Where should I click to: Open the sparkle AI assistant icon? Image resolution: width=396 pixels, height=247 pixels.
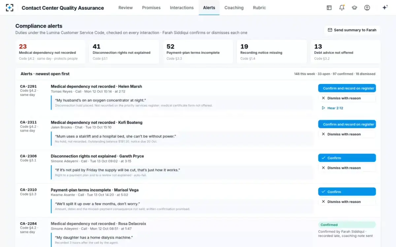(385, 8)
